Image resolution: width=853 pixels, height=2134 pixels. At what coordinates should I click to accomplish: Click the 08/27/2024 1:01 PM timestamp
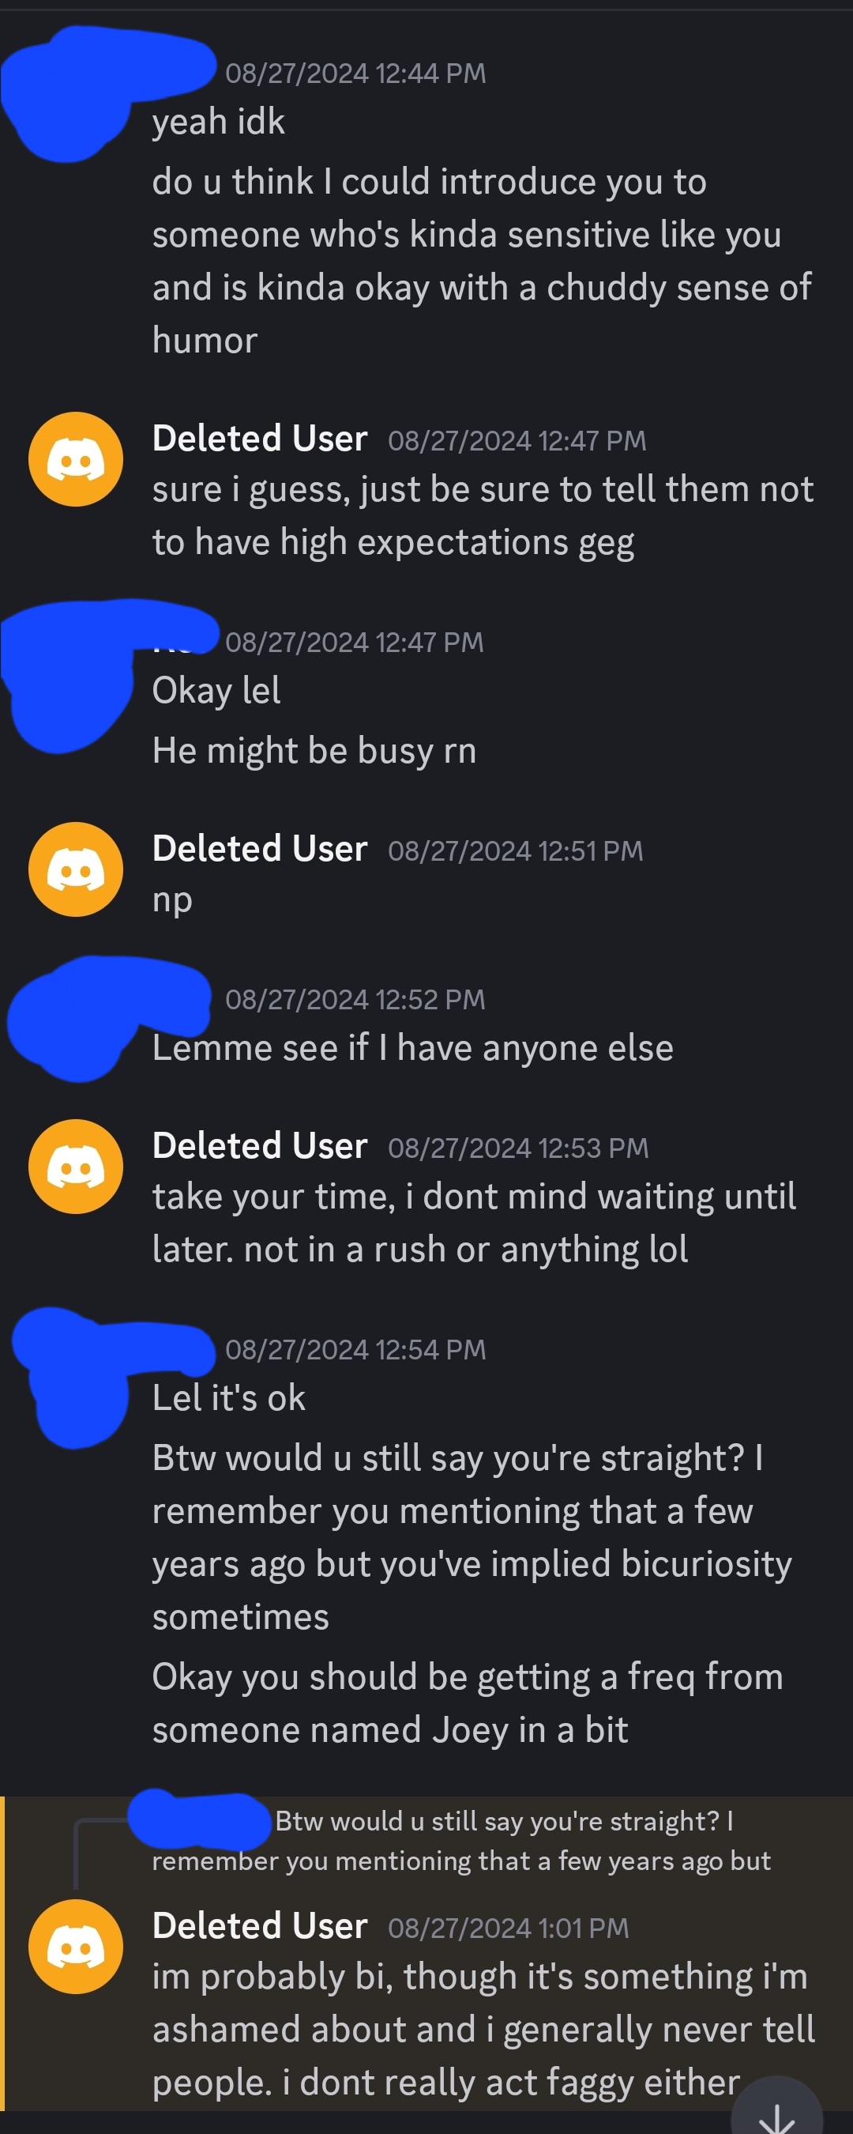[509, 1929]
